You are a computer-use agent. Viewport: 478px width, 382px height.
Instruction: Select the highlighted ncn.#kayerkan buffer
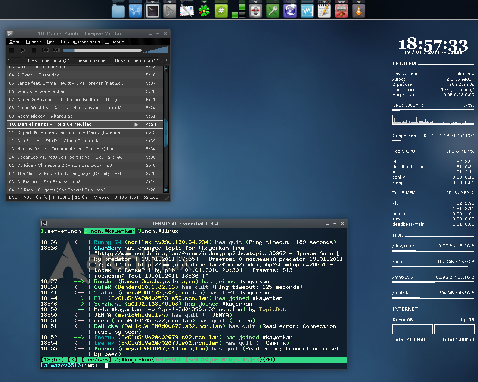coord(110,231)
